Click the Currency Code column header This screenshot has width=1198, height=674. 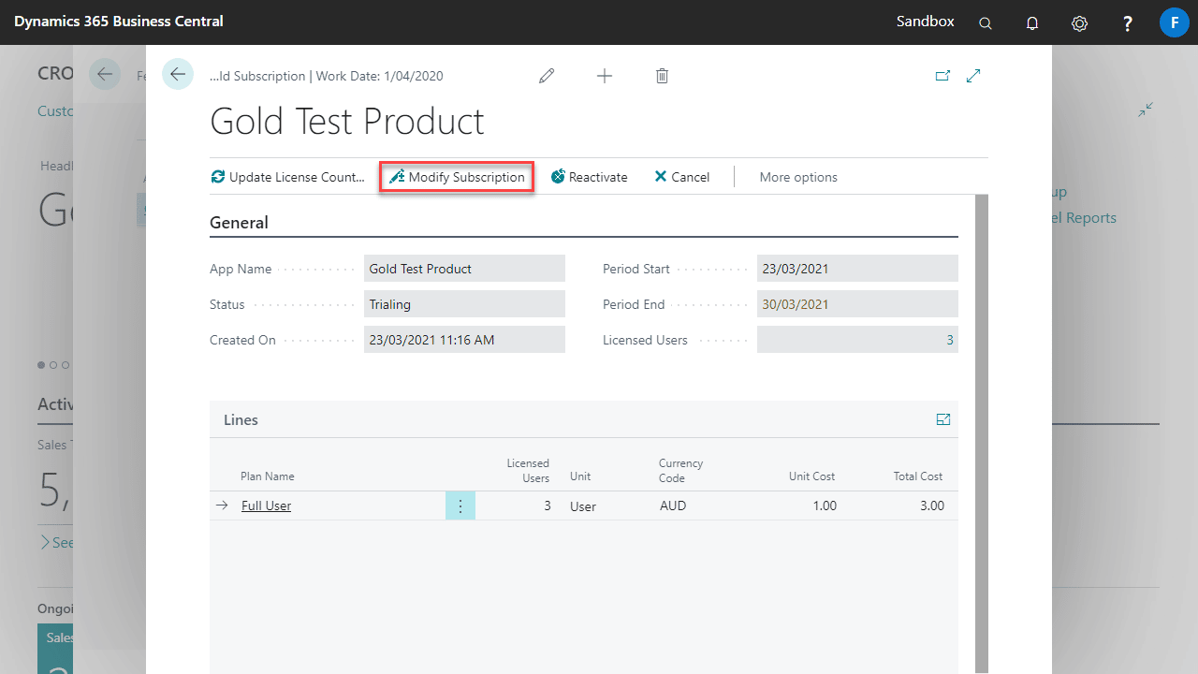point(680,470)
